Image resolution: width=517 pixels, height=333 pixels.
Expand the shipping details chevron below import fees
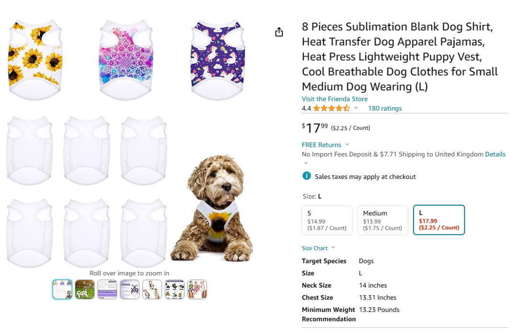pos(306,163)
